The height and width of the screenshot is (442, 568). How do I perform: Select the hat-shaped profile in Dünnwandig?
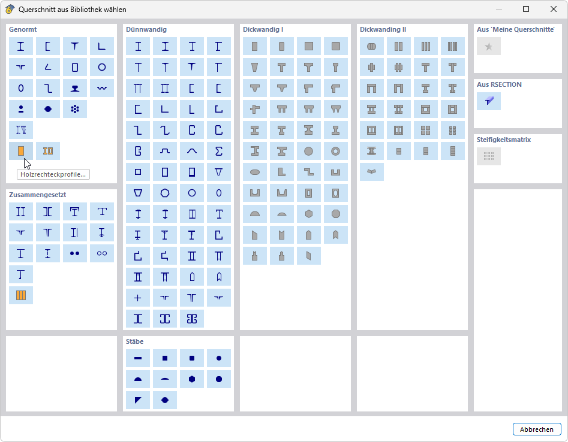tap(165, 151)
